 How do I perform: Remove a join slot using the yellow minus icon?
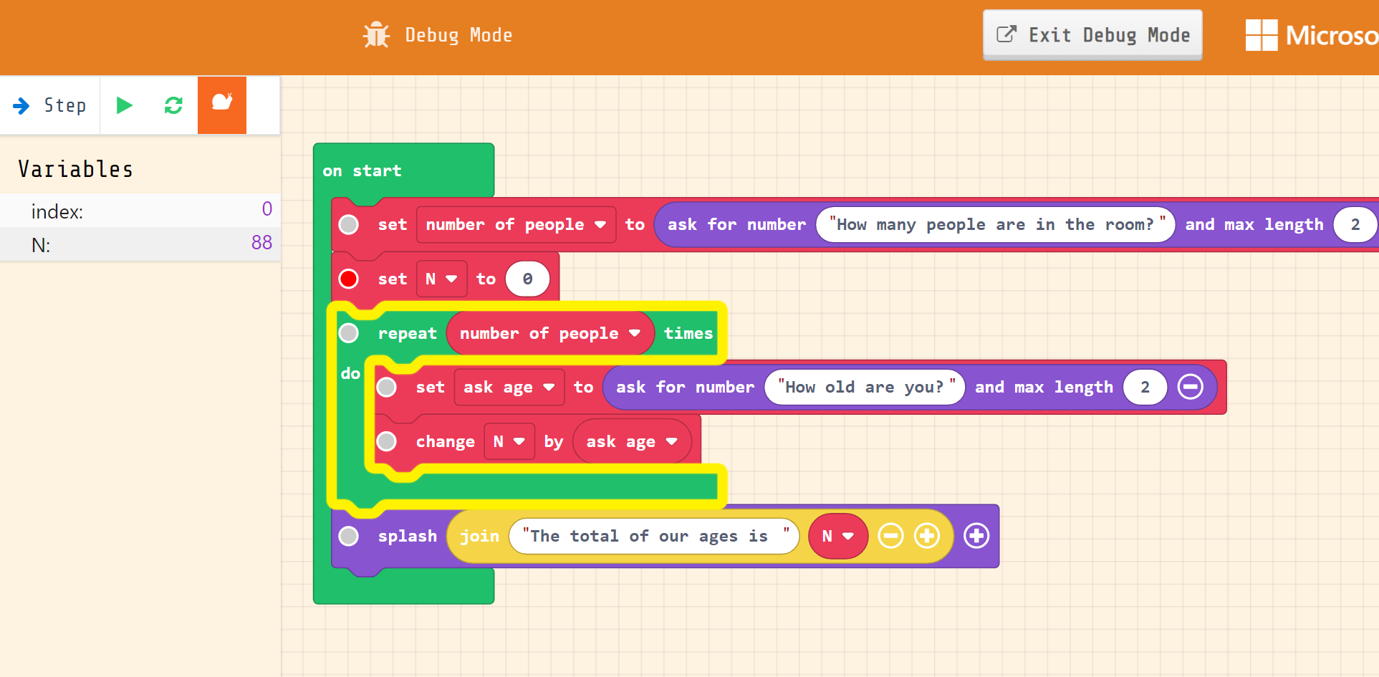pos(890,535)
